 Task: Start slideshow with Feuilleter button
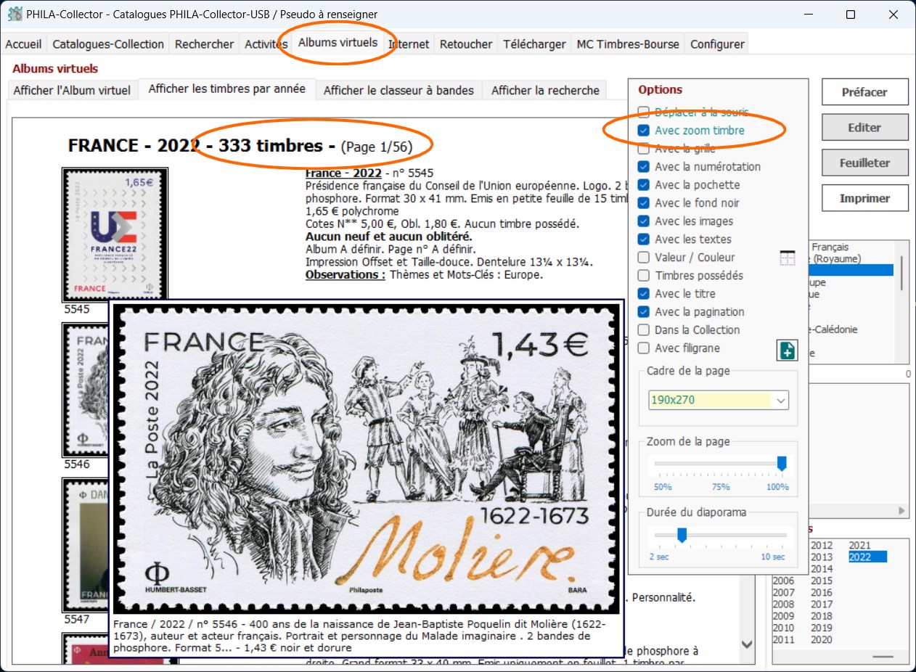[x=864, y=163]
